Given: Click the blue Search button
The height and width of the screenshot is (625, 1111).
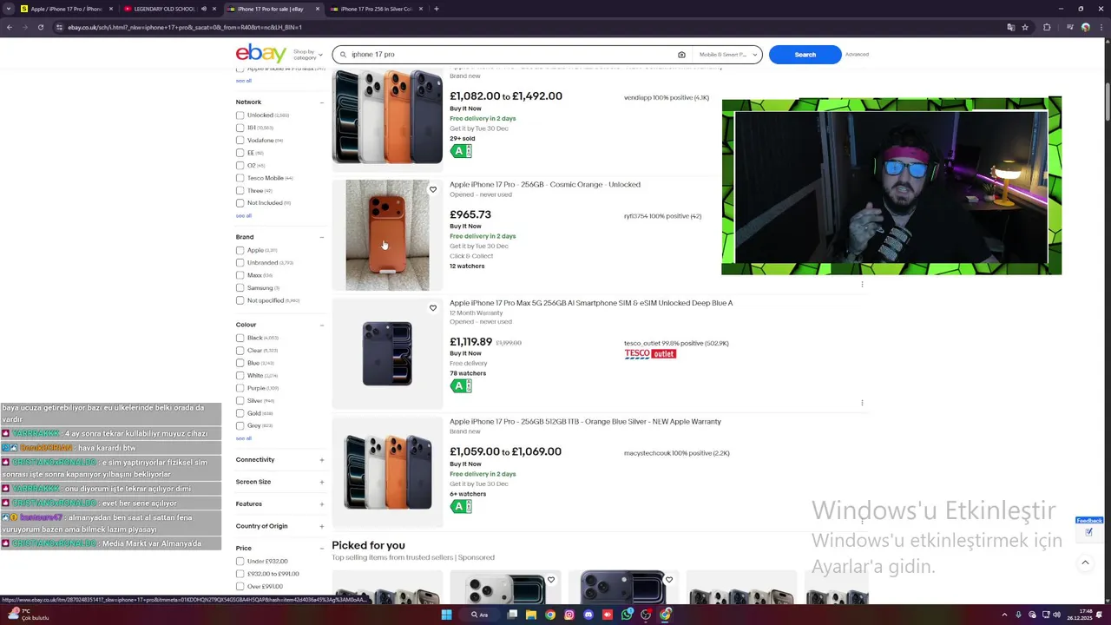Looking at the screenshot, I should (x=805, y=55).
